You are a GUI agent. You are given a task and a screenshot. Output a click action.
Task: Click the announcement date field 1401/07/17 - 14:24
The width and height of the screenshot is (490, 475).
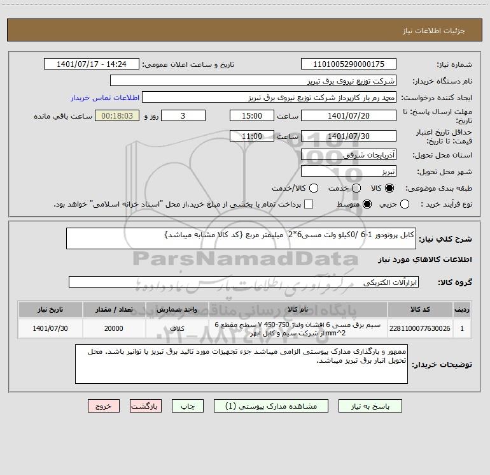click(x=92, y=64)
